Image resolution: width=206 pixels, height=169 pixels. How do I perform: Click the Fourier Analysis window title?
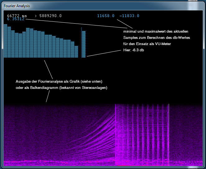[17, 6]
